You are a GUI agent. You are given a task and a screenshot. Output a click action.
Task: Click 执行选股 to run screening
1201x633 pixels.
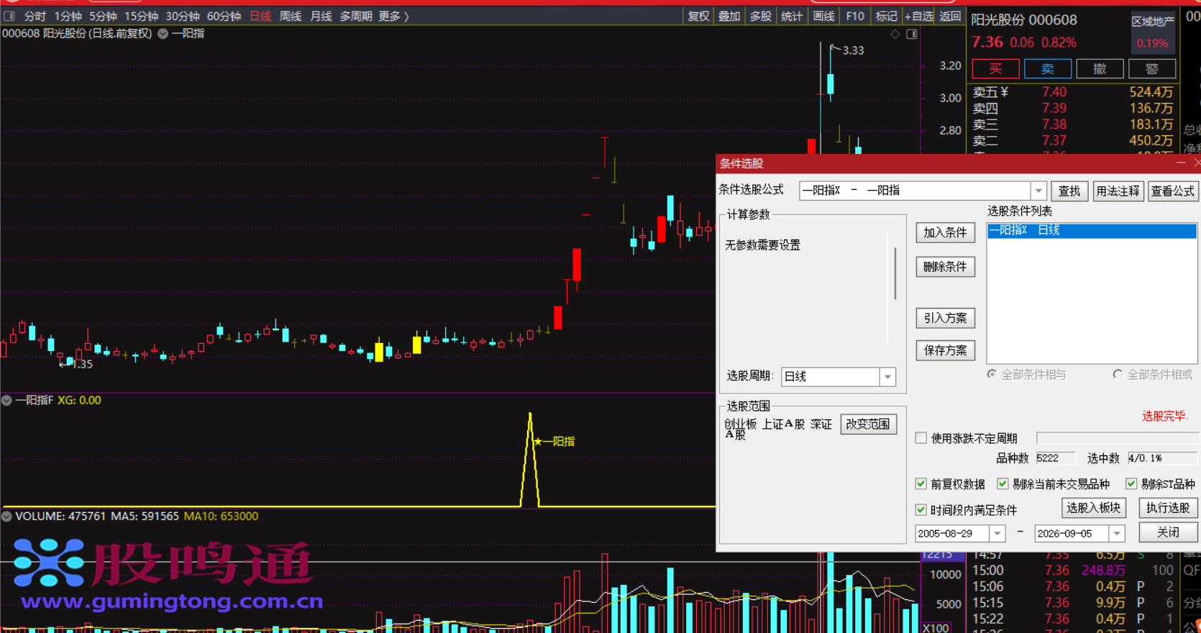(1169, 508)
